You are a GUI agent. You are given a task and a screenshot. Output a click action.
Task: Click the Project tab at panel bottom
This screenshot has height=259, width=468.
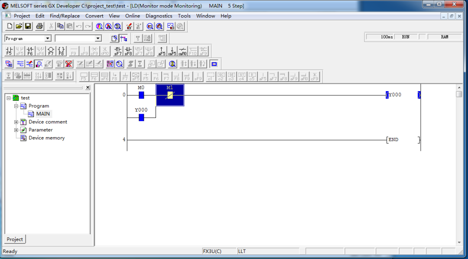click(15, 239)
